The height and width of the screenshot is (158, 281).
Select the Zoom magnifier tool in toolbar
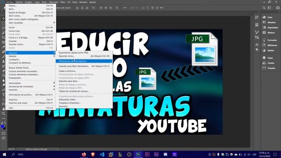4,114
